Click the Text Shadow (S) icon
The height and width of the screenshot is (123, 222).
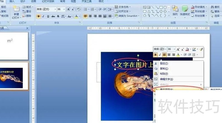[x=58, y=16]
